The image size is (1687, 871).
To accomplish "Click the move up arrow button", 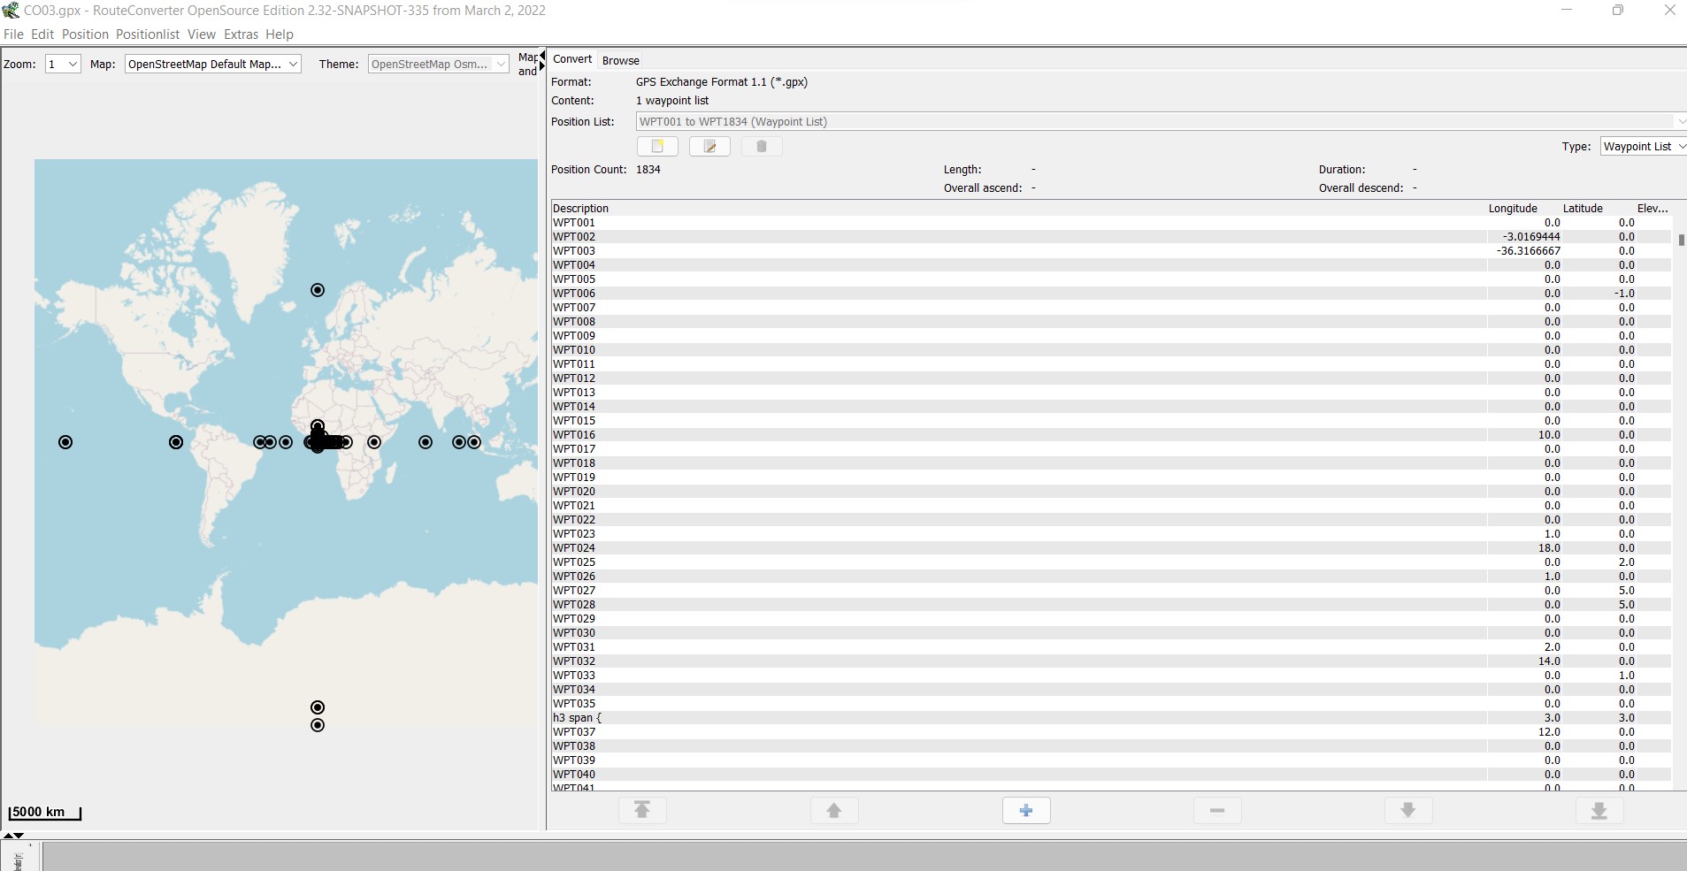I will pyautogui.click(x=834, y=810).
